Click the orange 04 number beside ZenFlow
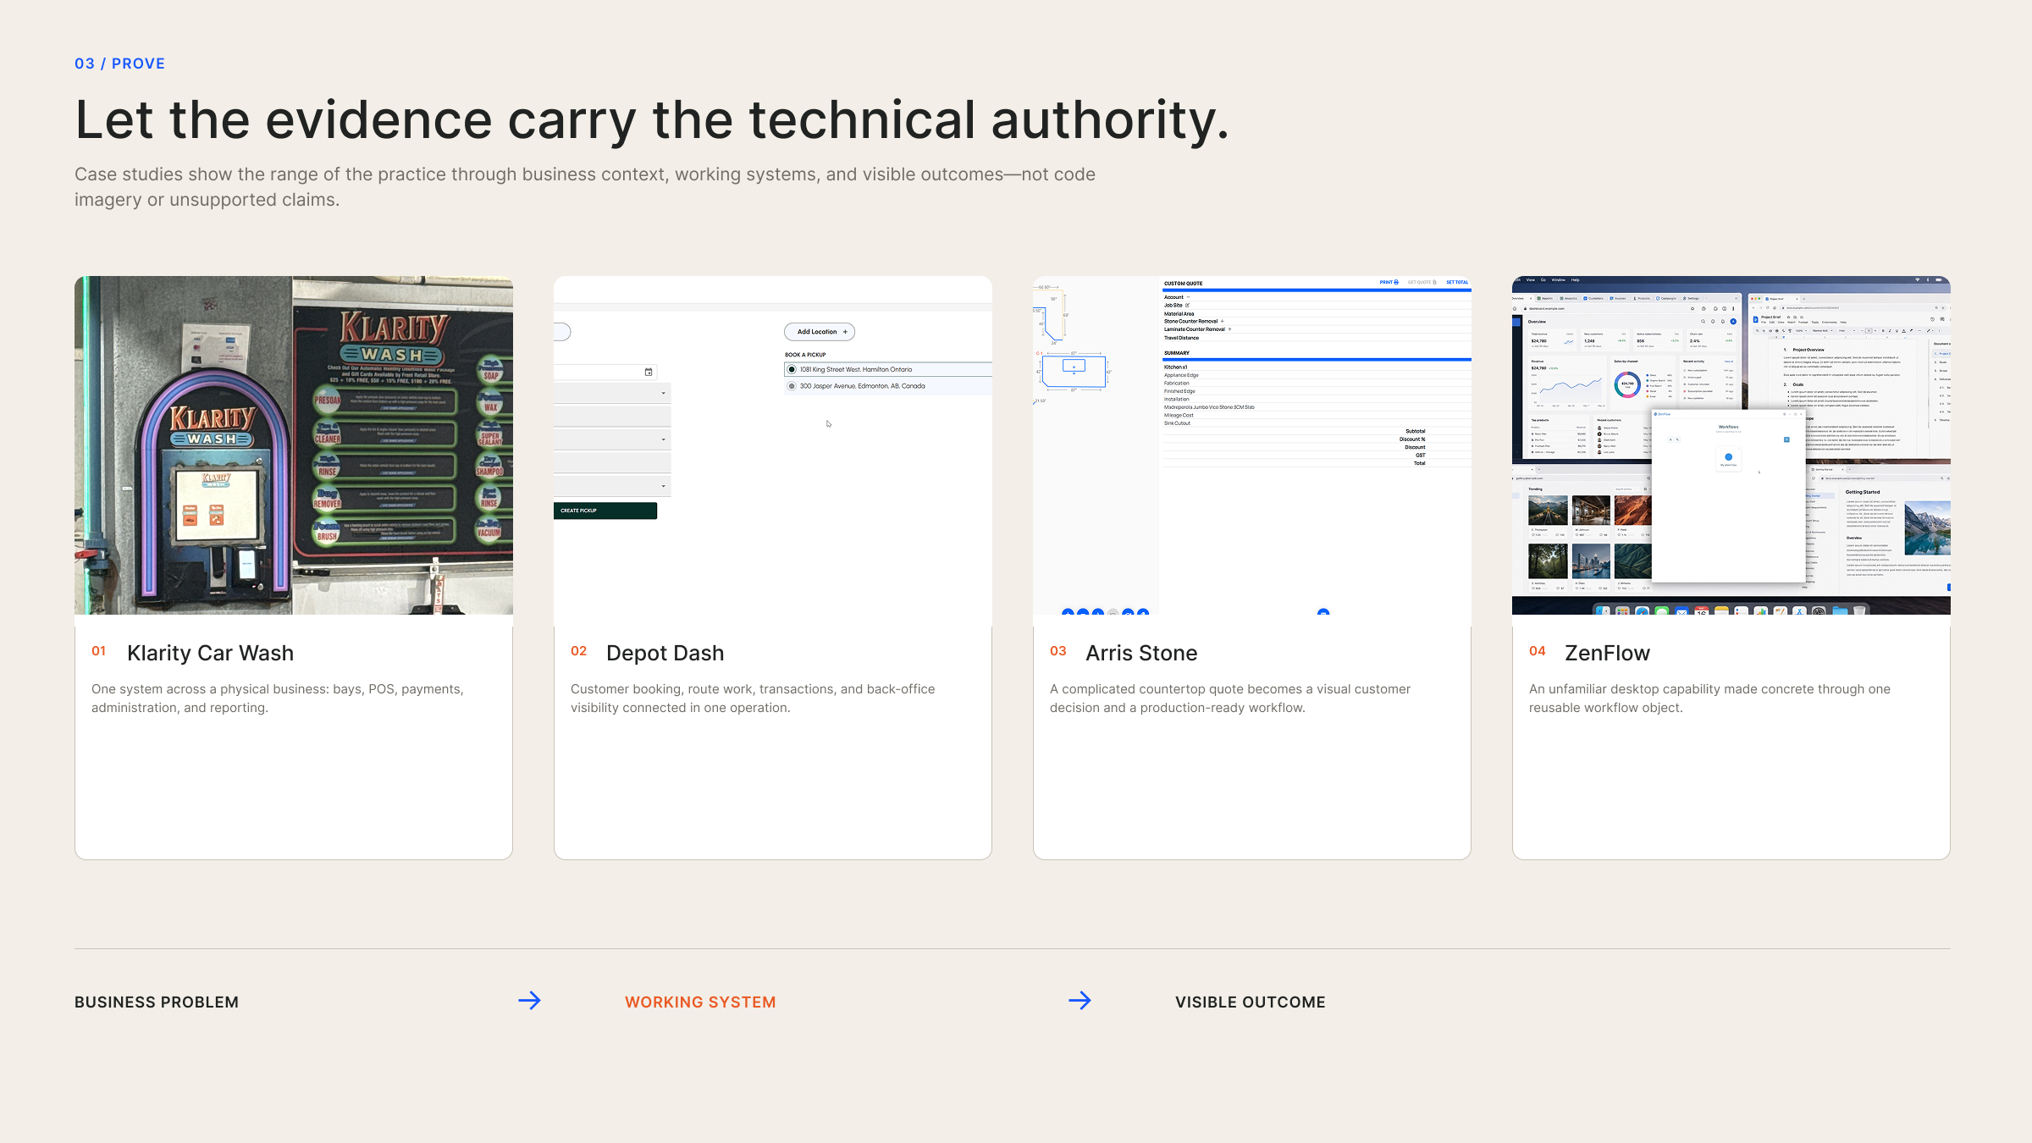2032x1143 pixels. [1538, 651]
